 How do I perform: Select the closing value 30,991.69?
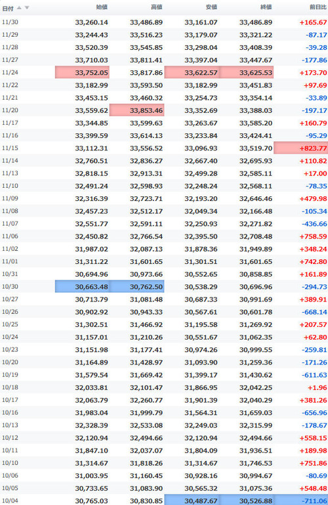(256, 299)
